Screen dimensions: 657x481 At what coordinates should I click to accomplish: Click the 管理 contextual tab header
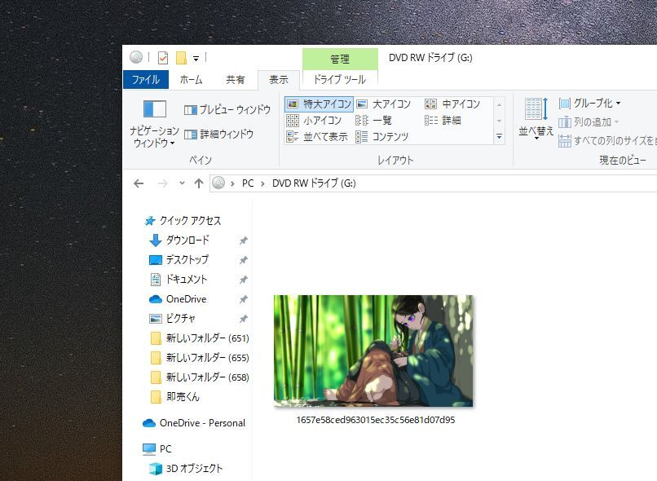click(340, 59)
